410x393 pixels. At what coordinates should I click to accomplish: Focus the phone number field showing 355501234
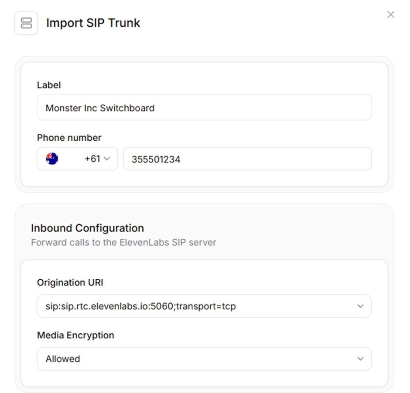click(247, 159)
